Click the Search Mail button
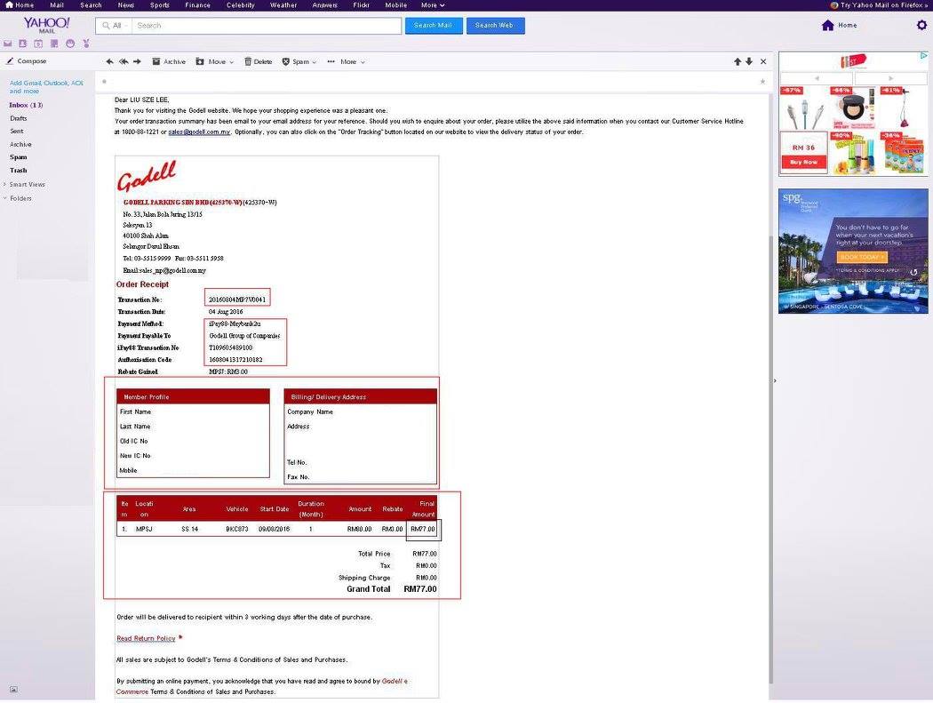This screenshot has height=703, width=933. (x=434, y=26)
